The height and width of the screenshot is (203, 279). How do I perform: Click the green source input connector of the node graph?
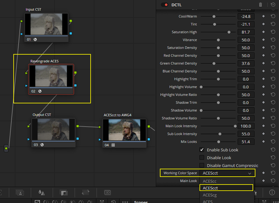coord(6,148)
